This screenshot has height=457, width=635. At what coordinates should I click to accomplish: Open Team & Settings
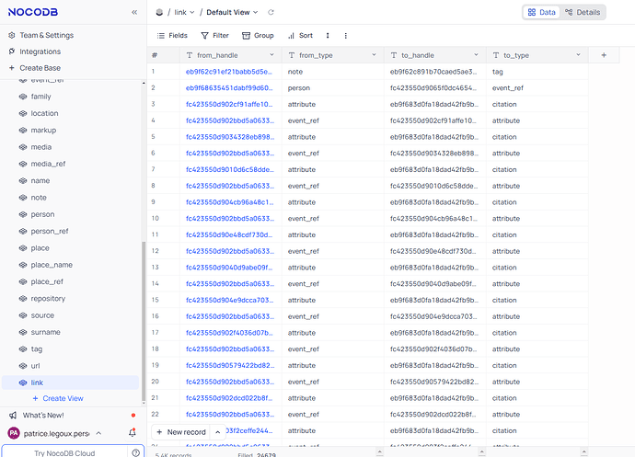coord(47,35)
